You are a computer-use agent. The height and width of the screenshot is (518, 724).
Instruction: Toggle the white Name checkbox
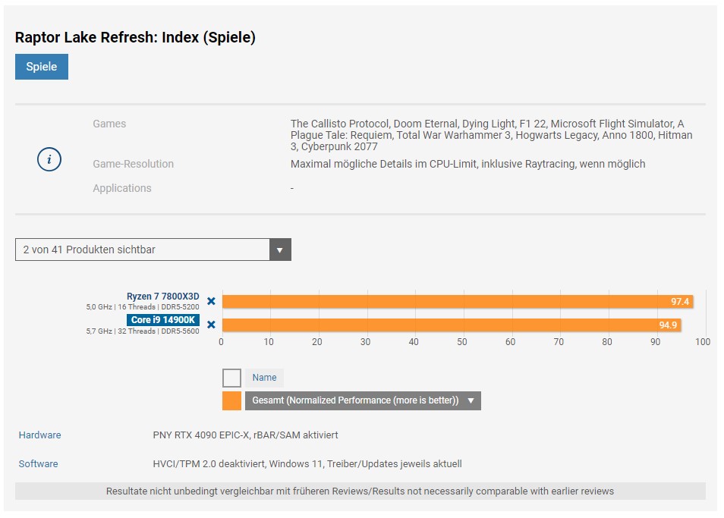click(x=231, y=378)
